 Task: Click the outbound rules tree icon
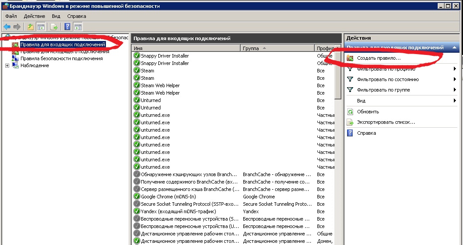15,52
